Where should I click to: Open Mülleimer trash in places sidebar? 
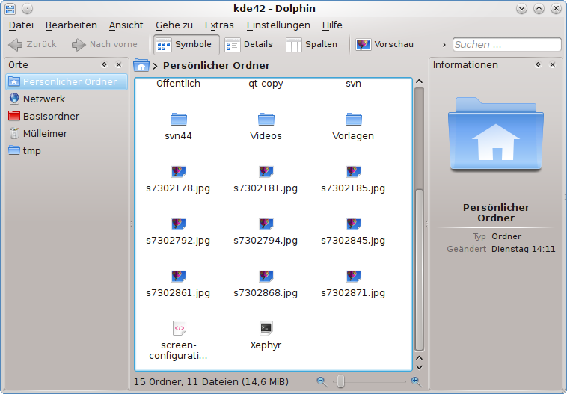coord(45,133)
